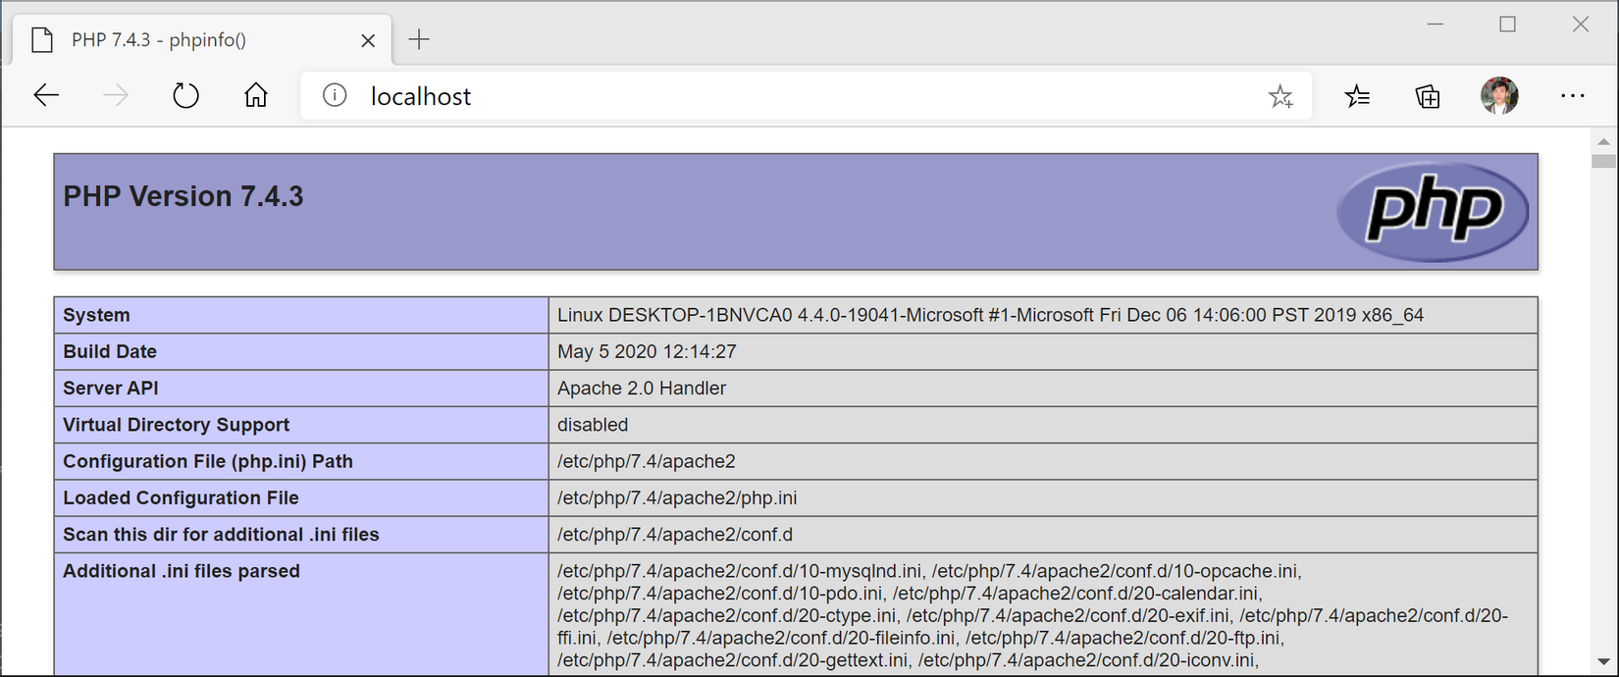The image size is (1619, 677).
Task: Click the page icon on the tab
Action: [x=41, y=40]
